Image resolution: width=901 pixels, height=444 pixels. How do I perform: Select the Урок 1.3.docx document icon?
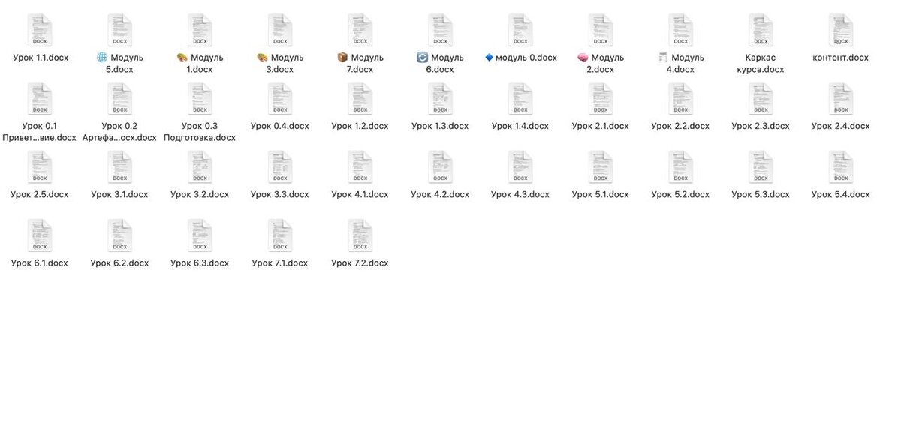[x=441, y=99]
